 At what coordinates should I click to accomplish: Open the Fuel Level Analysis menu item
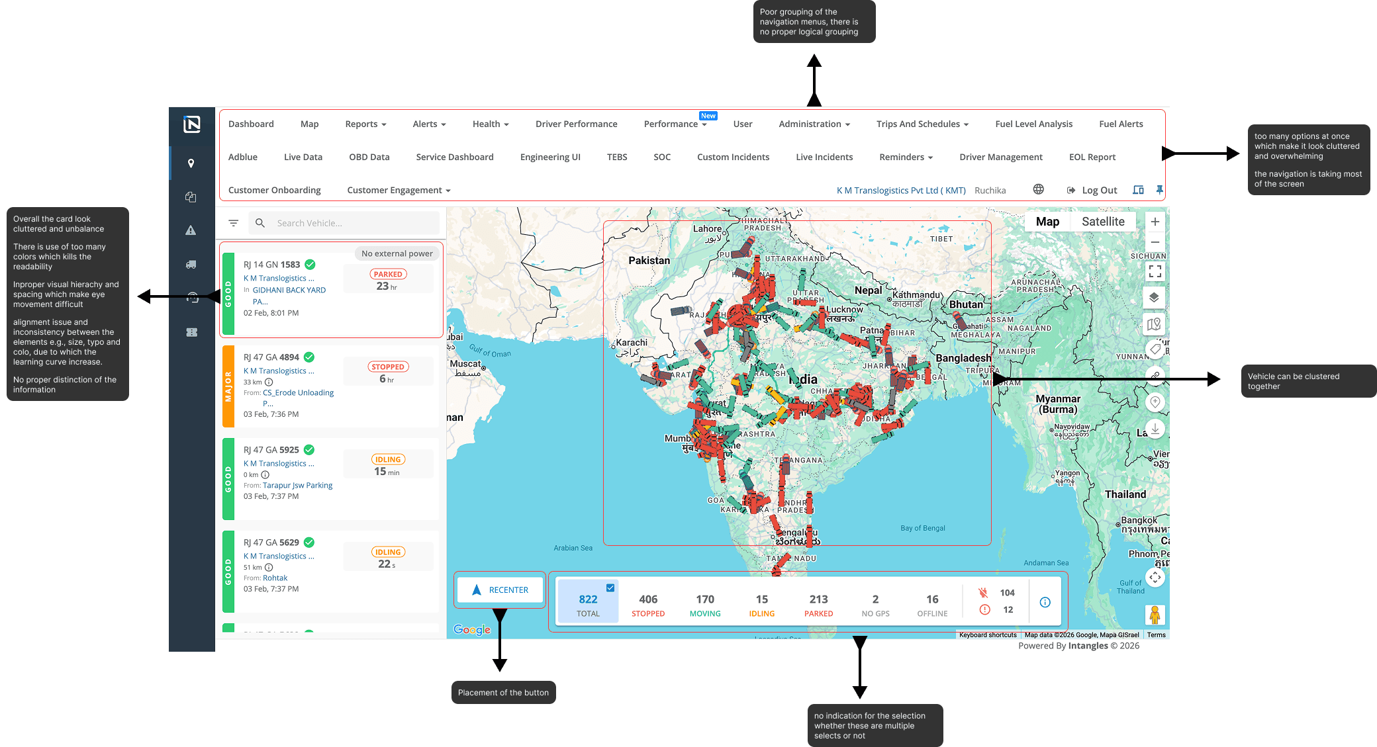coord(1033,124)
